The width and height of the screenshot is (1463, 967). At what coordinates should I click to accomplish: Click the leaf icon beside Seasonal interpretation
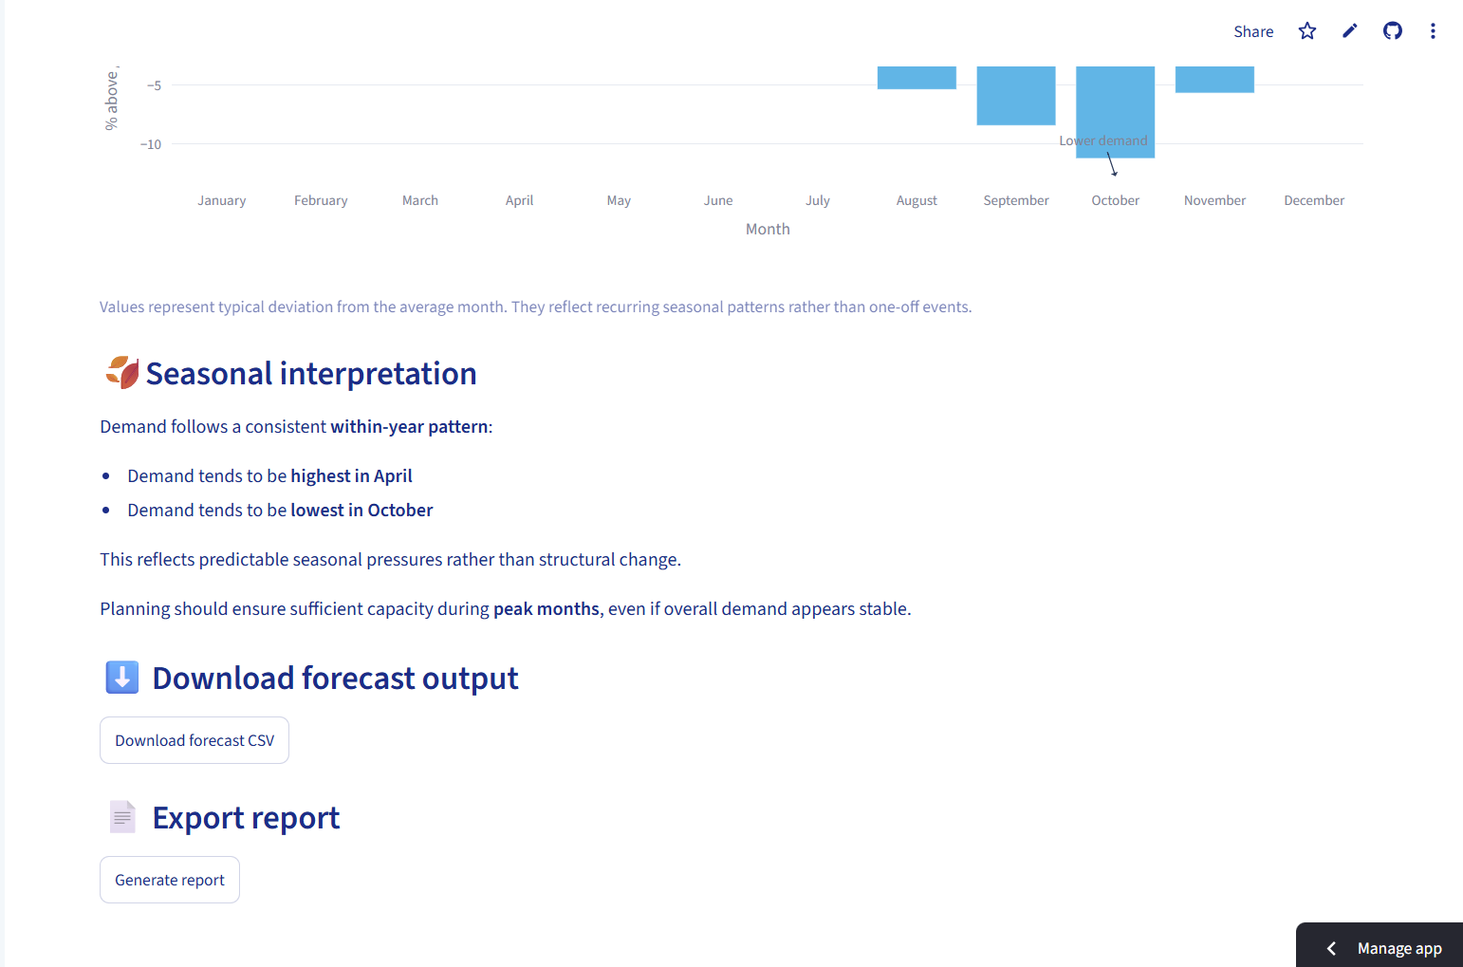122,372
